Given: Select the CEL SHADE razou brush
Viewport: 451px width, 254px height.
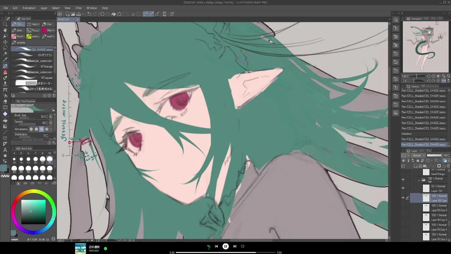Looking at the screenshot, I should coord(32,49).
